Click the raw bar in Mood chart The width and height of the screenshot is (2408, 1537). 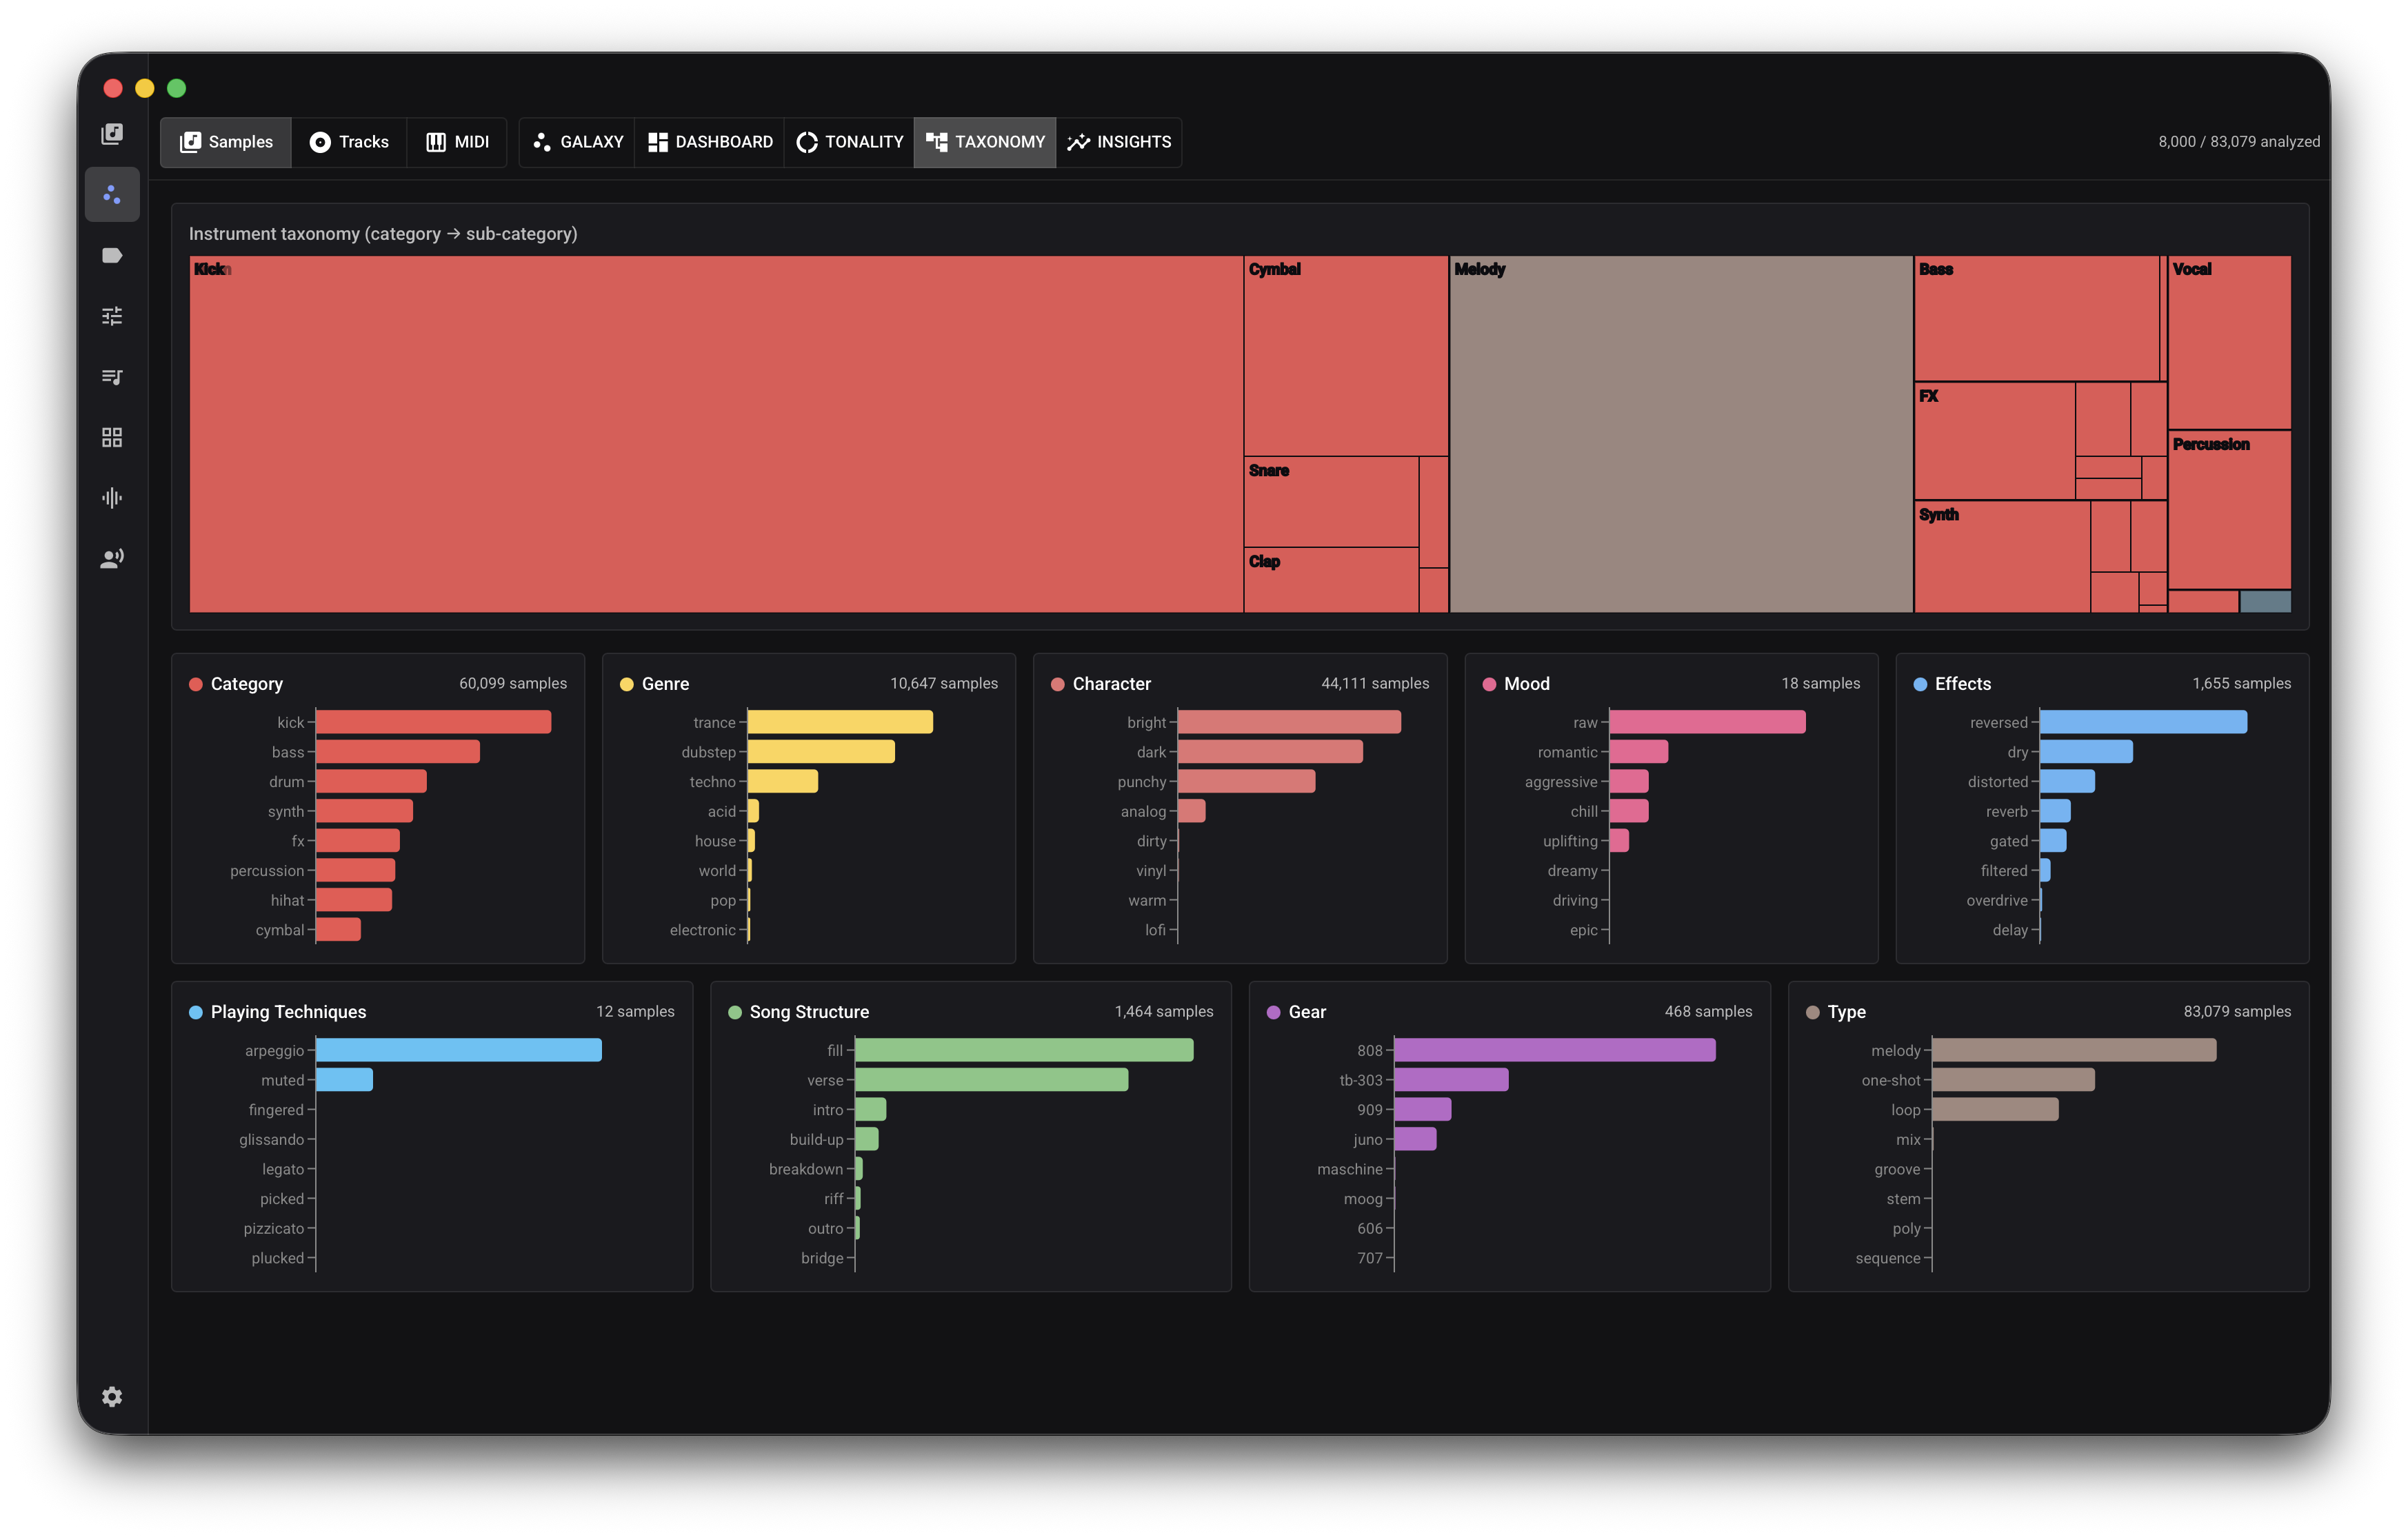[1708, 722]
